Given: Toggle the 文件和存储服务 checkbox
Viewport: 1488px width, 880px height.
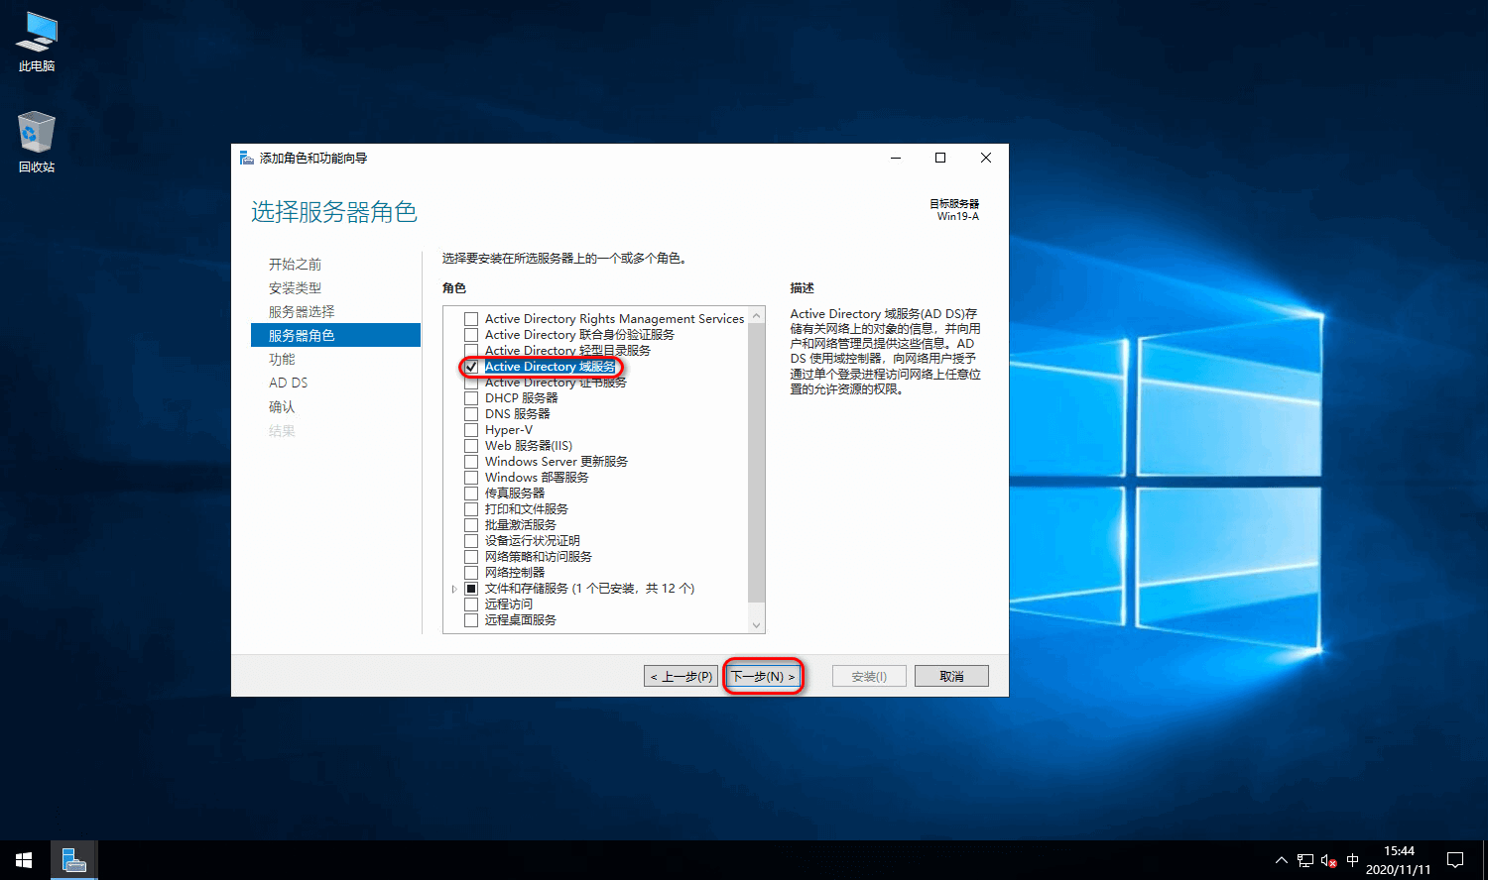Looking at the screenshot, I should click(471, 589).
